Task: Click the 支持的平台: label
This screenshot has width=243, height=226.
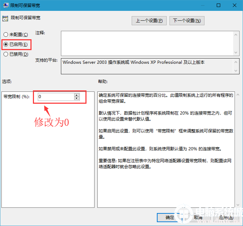Action: coord(46,60)
